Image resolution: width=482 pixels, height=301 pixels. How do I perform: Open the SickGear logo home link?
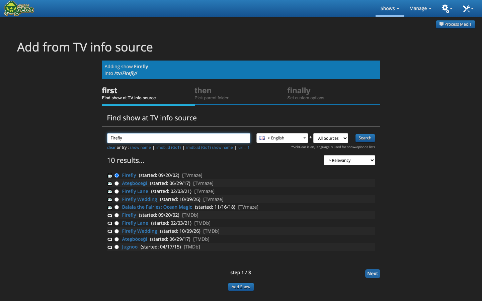(x=19, y=8)
